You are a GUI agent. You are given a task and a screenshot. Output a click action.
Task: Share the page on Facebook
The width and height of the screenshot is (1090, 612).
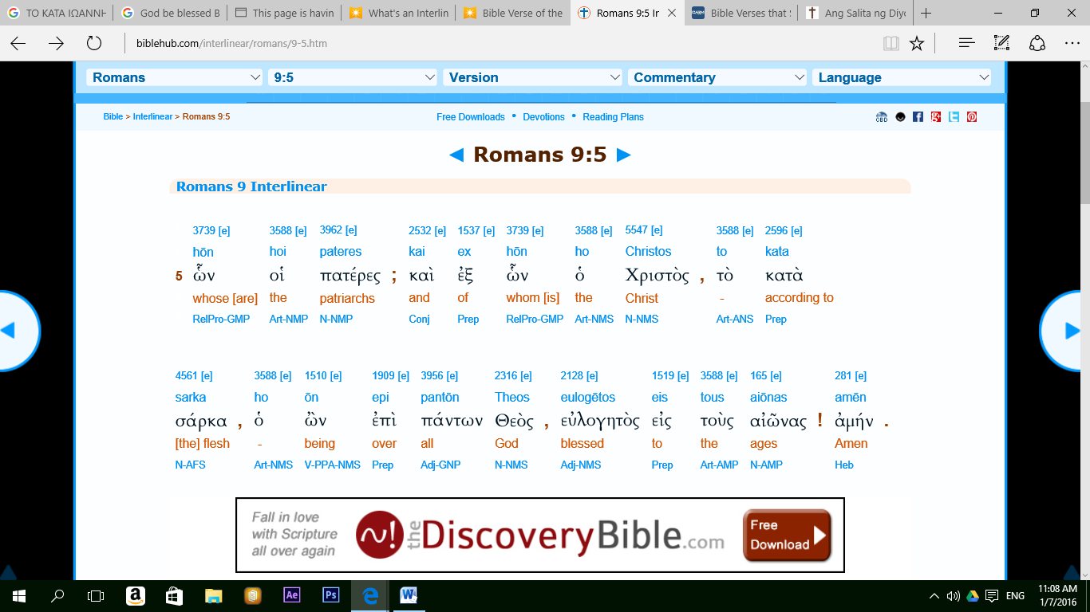(918, 116)
